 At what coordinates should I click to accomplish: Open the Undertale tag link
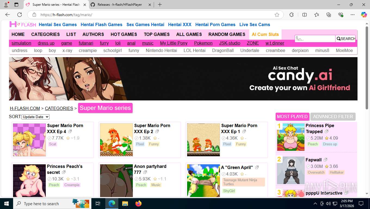click(250, 50)
